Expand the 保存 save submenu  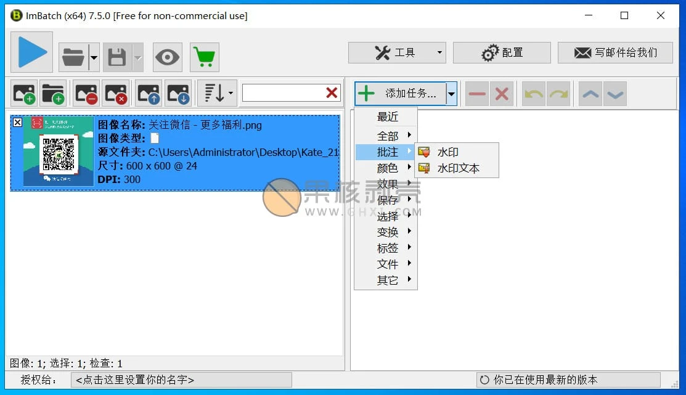(386, 200)
